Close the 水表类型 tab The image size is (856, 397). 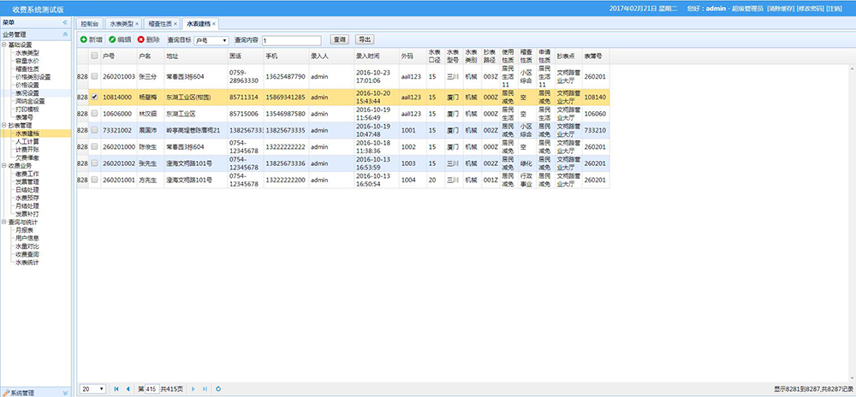click(136, 24)
